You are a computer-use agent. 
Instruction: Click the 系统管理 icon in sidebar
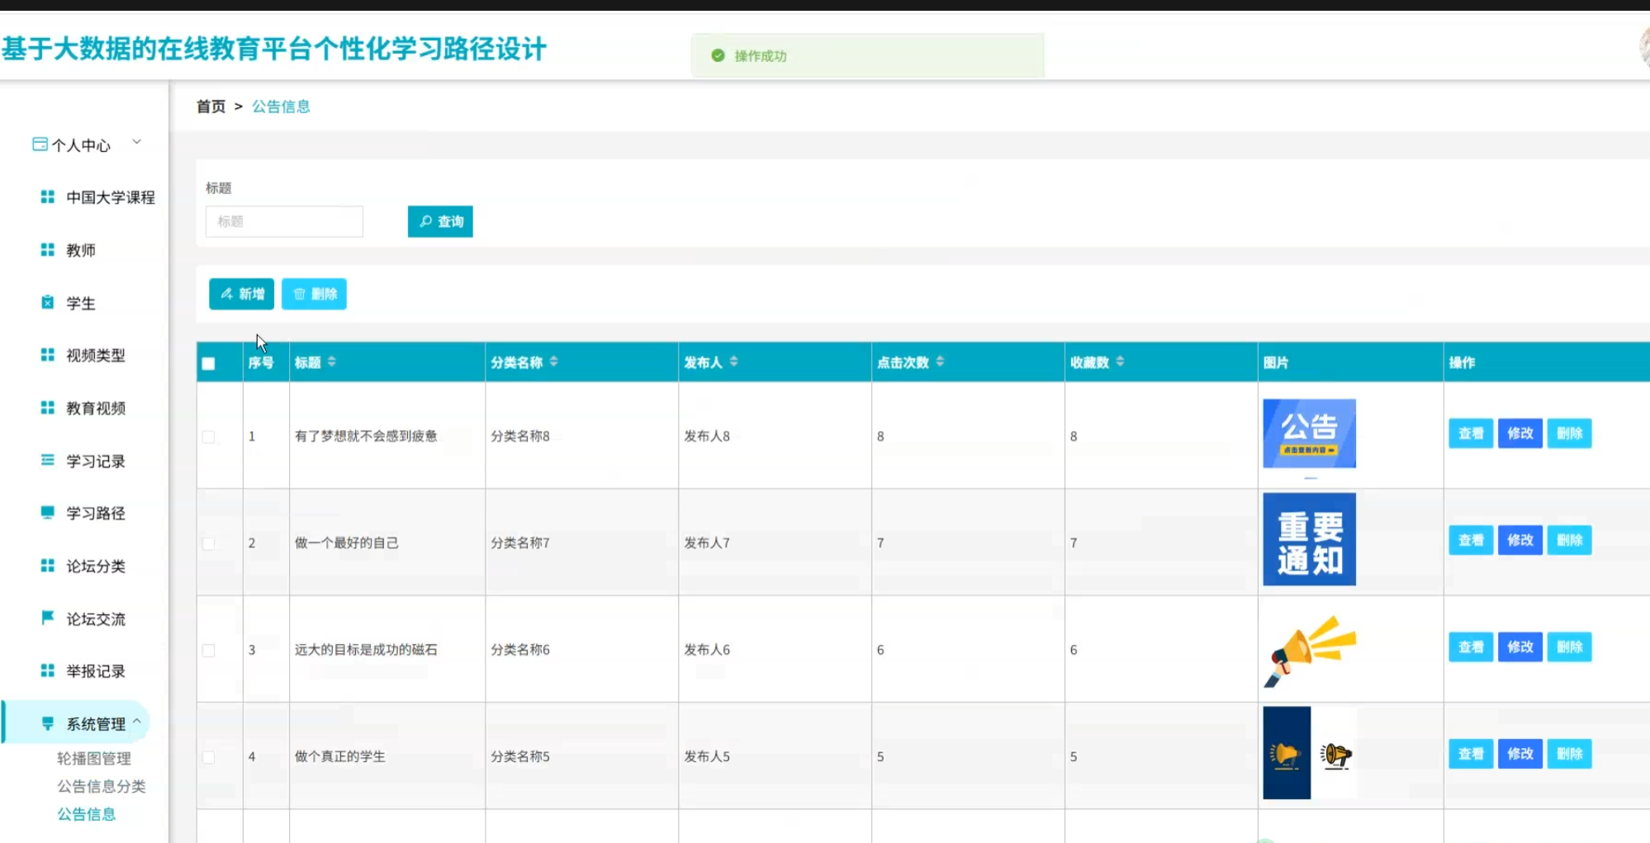click(x=48, y=724)
